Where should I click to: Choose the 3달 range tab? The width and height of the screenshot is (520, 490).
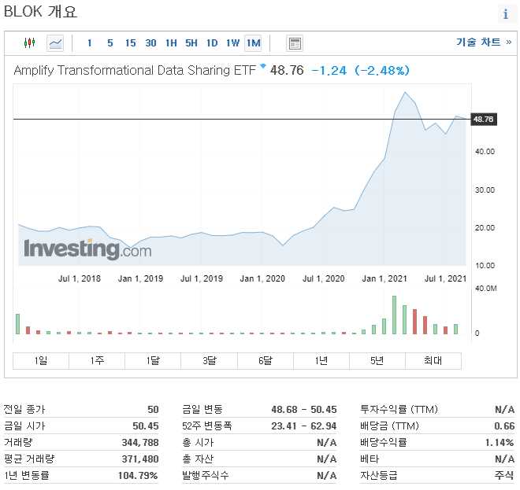(210, 360)
